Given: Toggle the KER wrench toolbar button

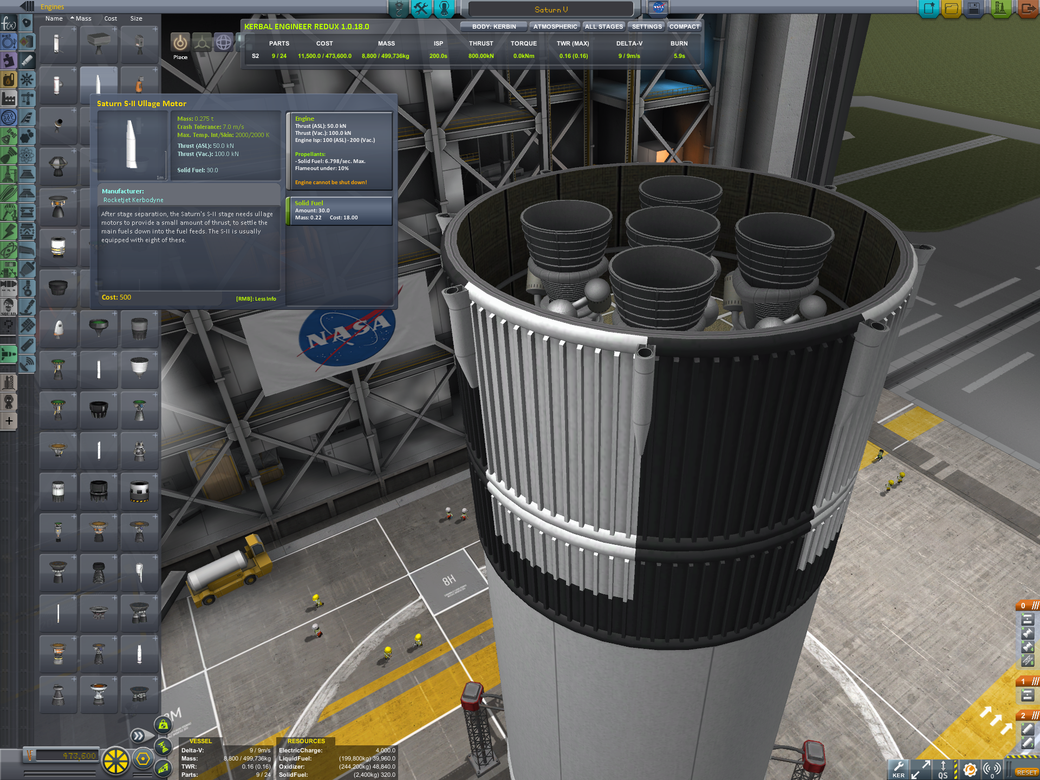Looking at the screenshot, I should 898,769.
